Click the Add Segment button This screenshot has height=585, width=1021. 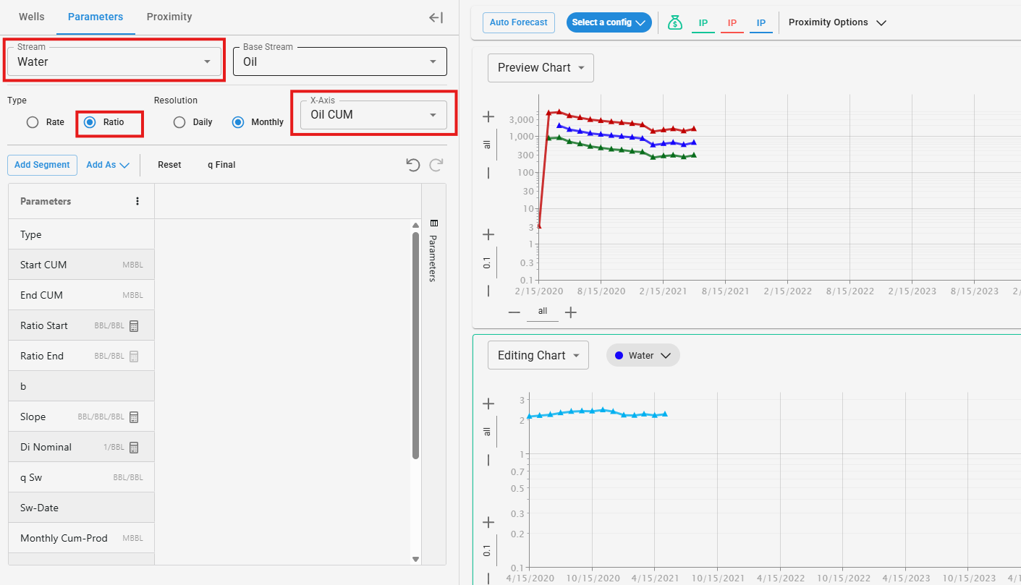coord(42,165)
